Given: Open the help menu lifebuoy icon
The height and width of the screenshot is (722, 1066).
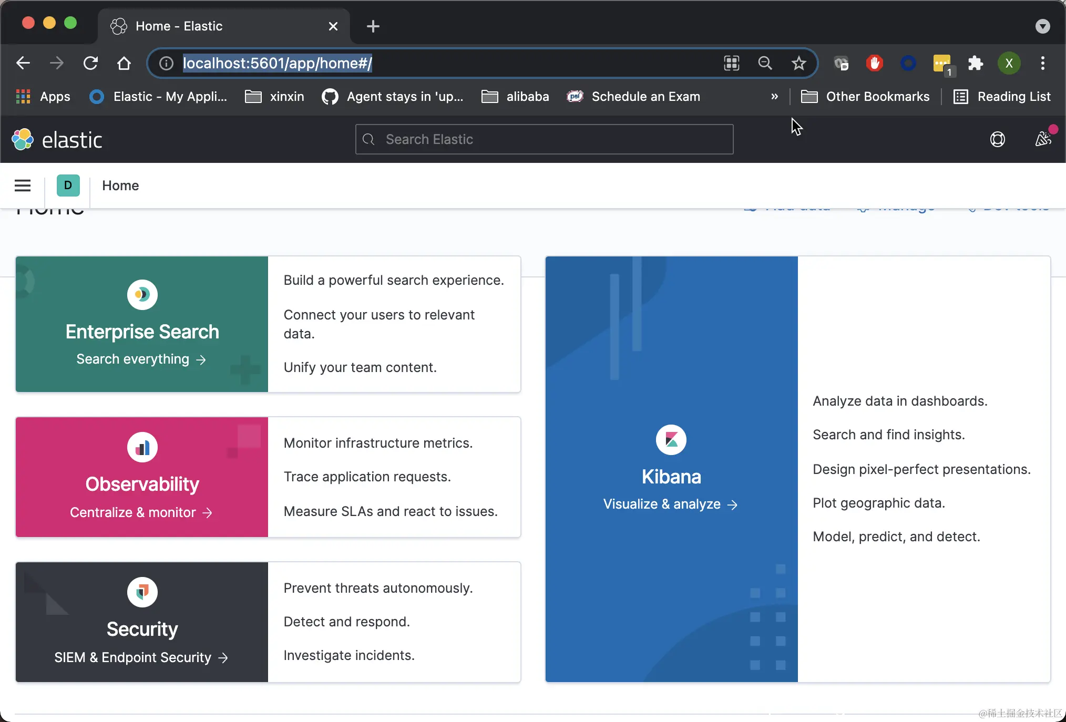Looking at the screenshot, I should (x=997, y=139).
